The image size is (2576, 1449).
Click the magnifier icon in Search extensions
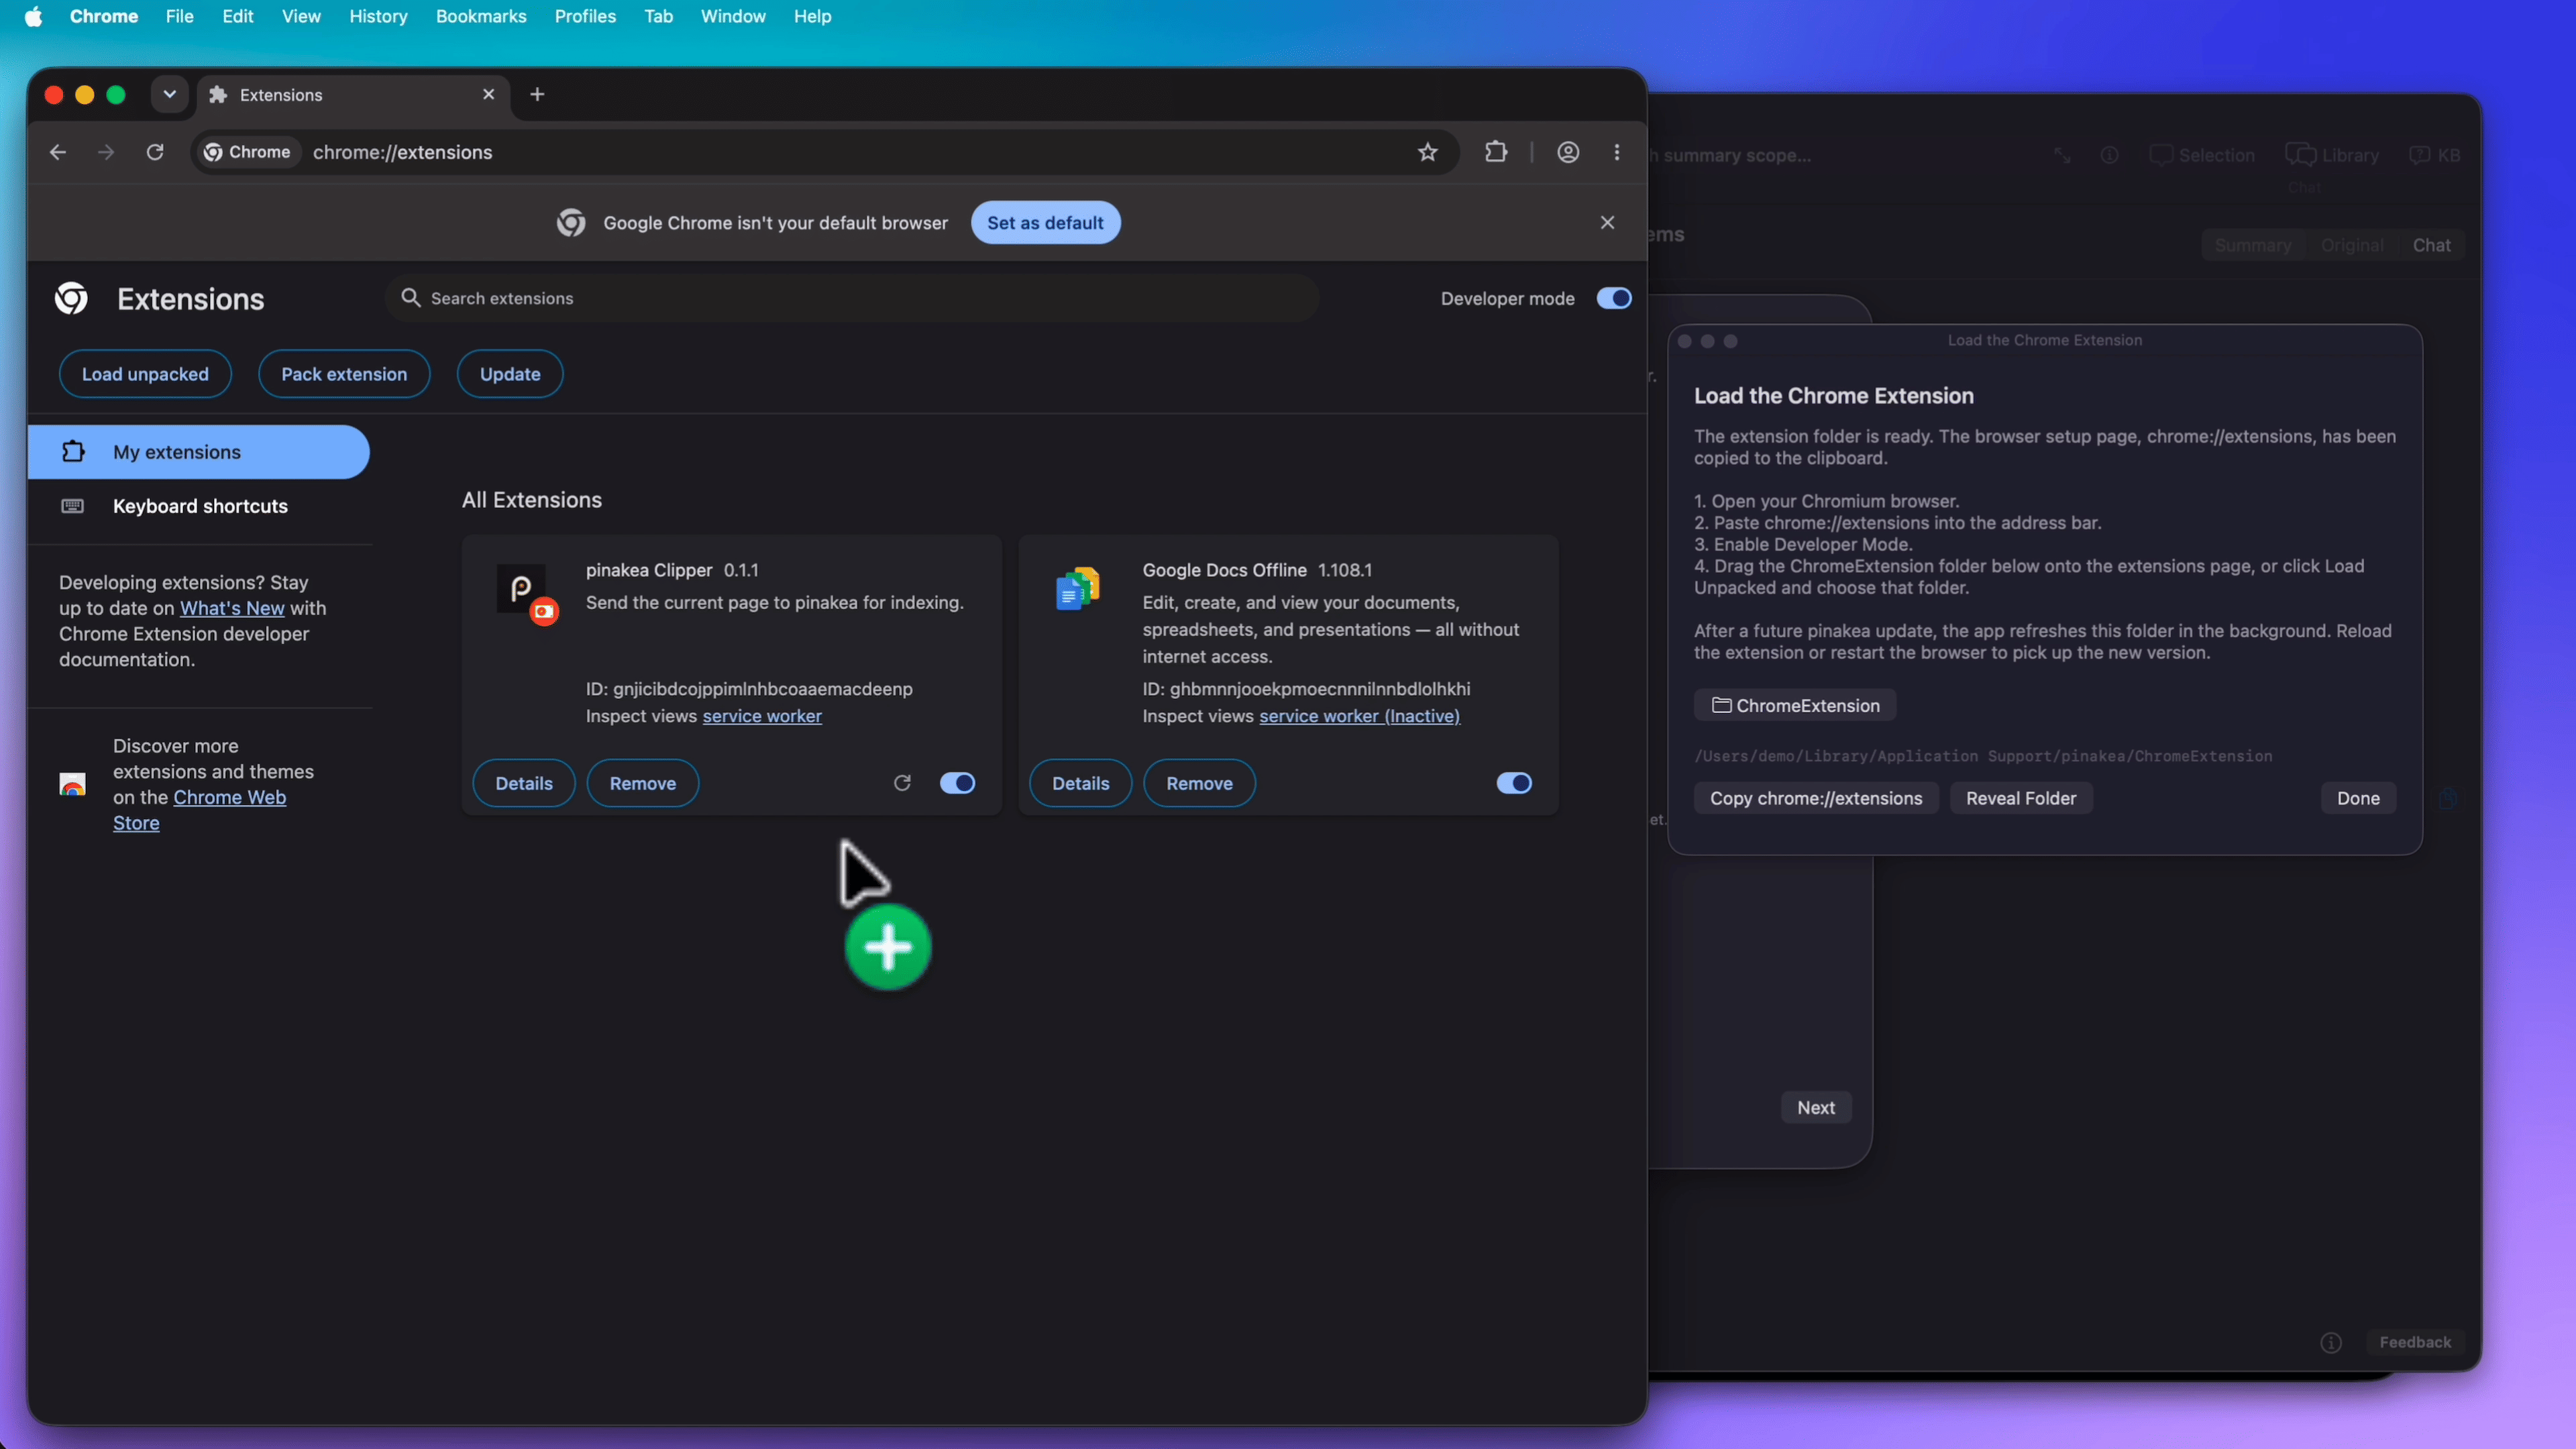(410, 298)
